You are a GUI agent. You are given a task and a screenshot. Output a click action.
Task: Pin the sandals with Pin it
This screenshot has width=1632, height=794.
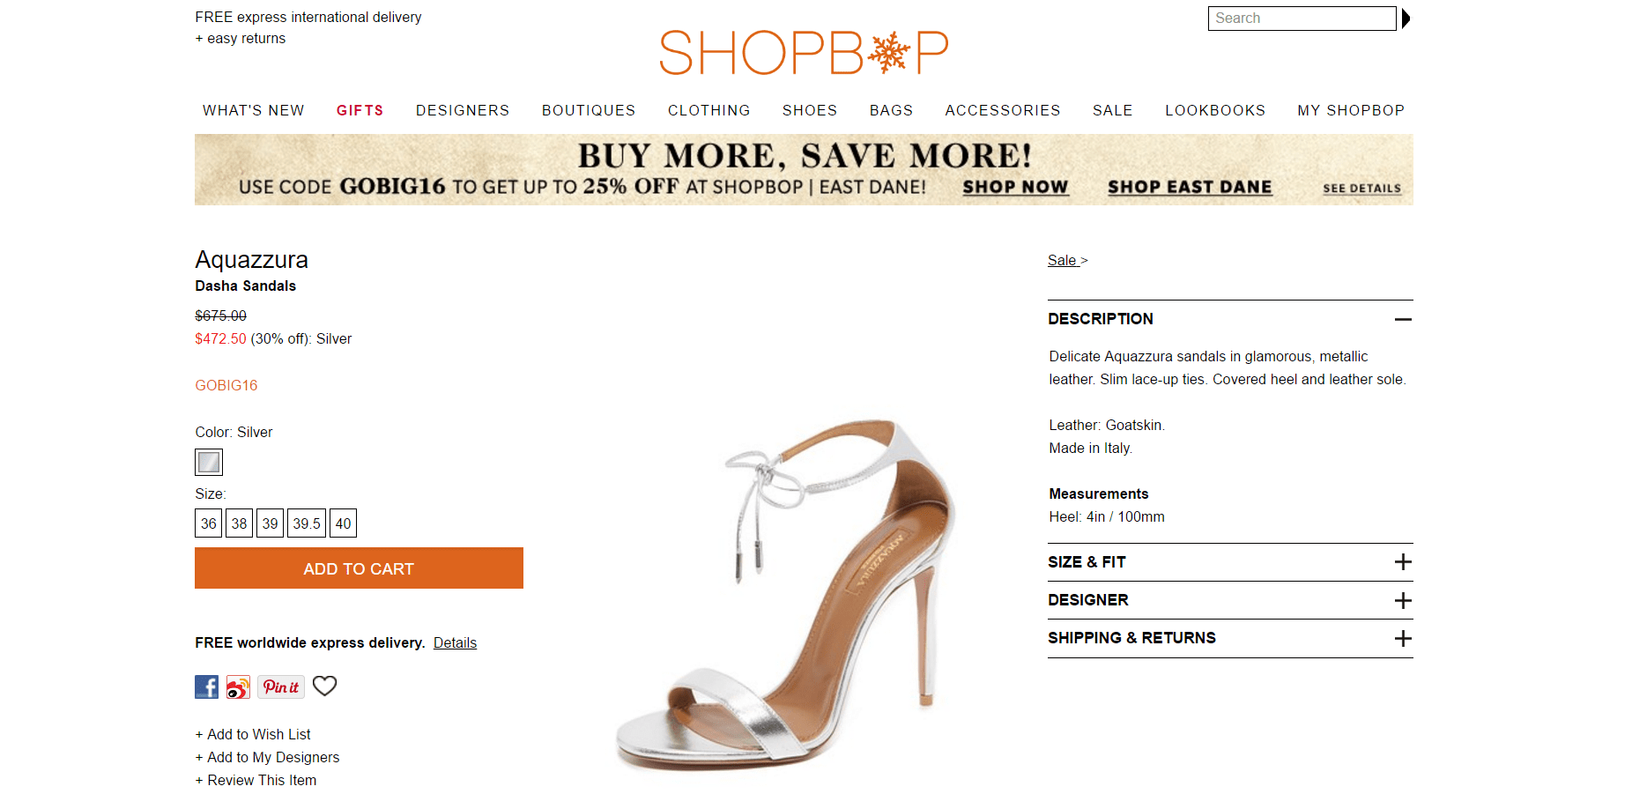[x=281, y=686]
